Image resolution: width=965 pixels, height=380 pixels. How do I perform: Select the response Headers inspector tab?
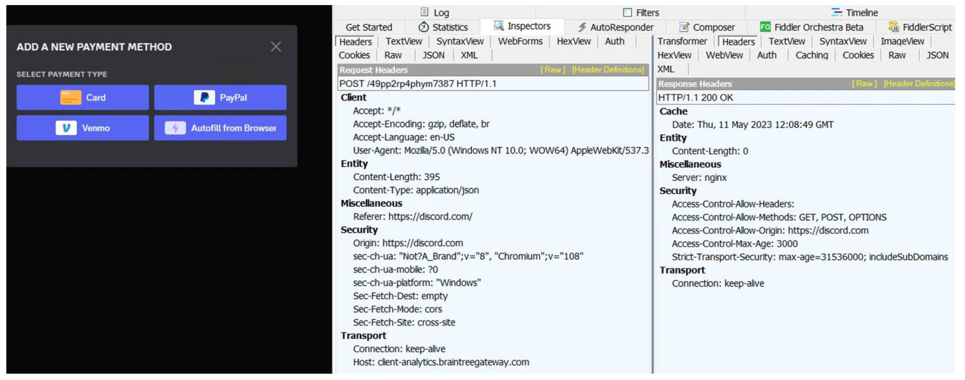pos(738,42)
